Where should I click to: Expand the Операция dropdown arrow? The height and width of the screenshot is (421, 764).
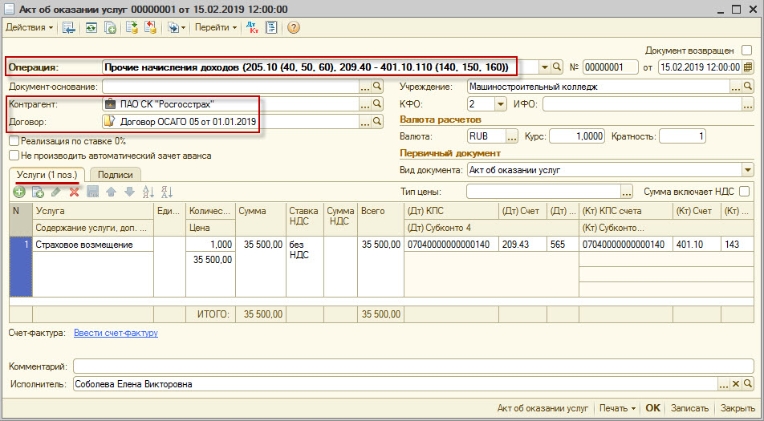coord(545,67)
